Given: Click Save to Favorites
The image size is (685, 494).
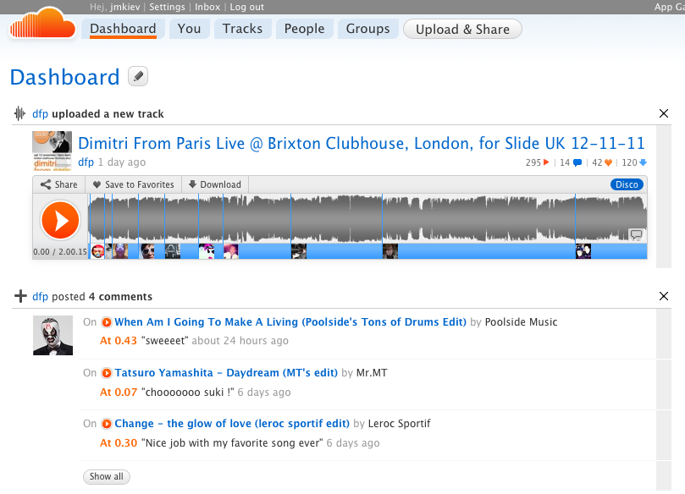Looking at the screenshot, I should pos(133,184).
